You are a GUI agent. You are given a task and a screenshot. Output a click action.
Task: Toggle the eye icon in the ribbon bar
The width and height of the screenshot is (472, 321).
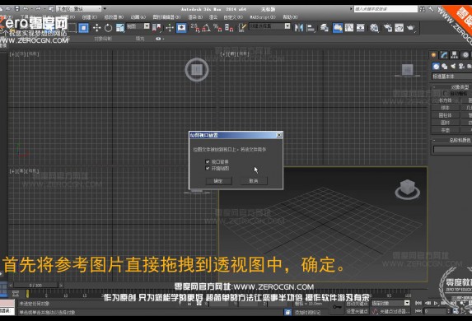(x=158, y=39)
